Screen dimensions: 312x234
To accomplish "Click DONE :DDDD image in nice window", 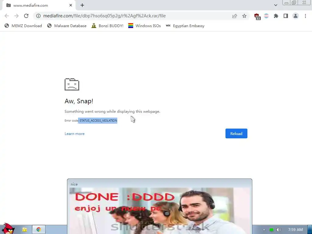I will pyautogui.click(x=160, y=211).
